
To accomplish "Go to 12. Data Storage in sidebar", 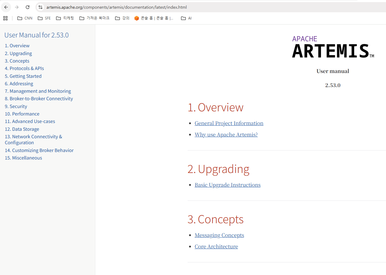I will coord(22,129).
